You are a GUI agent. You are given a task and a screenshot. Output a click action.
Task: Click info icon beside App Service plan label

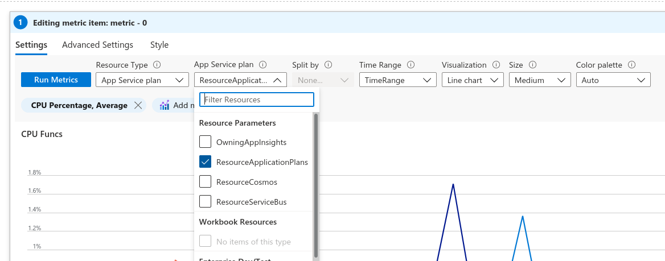pos(262,65)
